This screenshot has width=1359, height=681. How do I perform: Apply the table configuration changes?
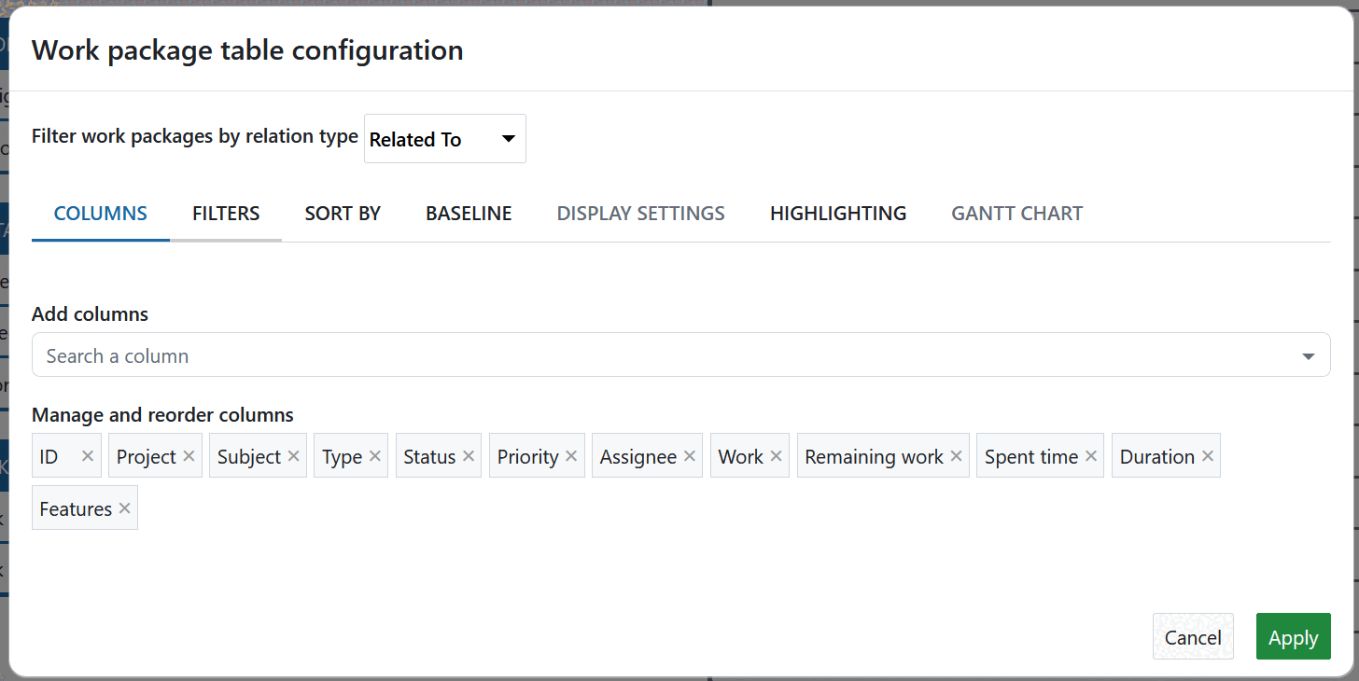tap(1293, 636)
